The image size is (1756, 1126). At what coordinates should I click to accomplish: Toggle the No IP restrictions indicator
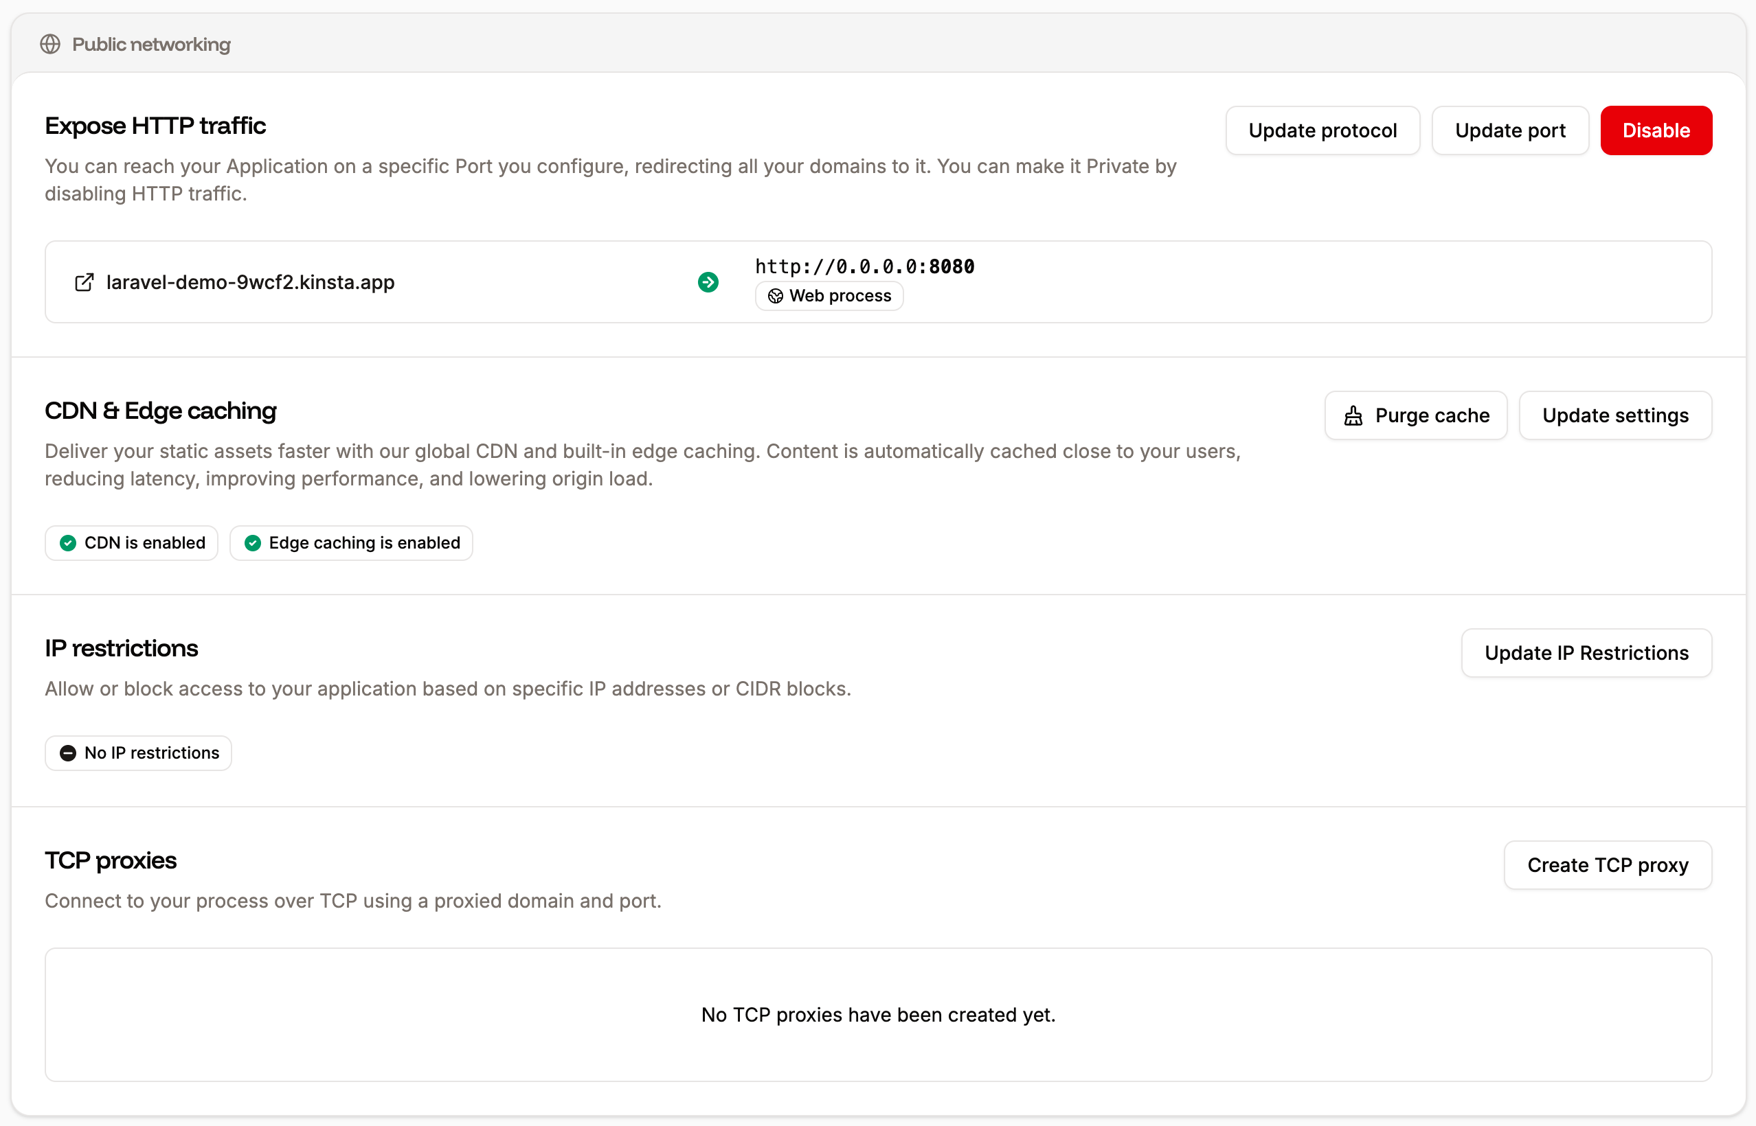138,752
